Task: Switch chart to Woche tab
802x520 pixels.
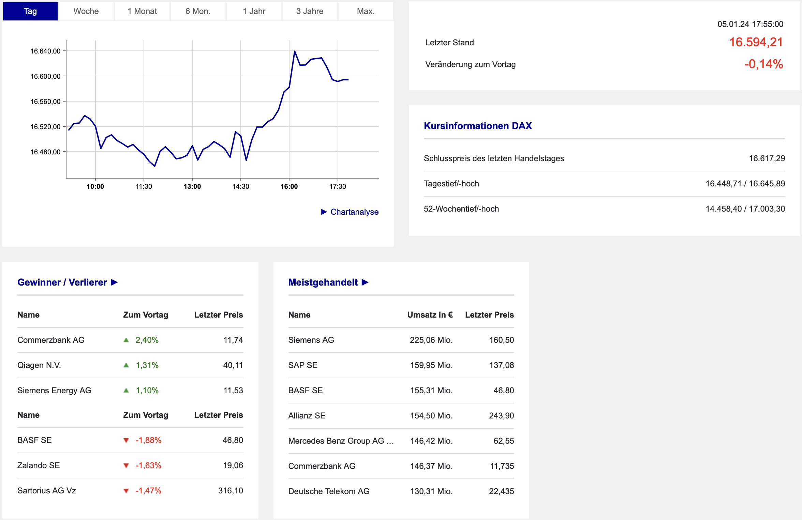Action: click(86, 11)
